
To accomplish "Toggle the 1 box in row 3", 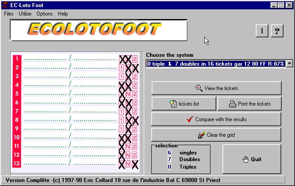I will [x=121, y=77].
